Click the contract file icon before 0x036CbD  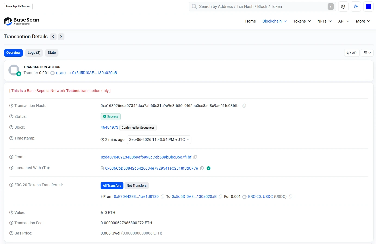pos(102,168)
